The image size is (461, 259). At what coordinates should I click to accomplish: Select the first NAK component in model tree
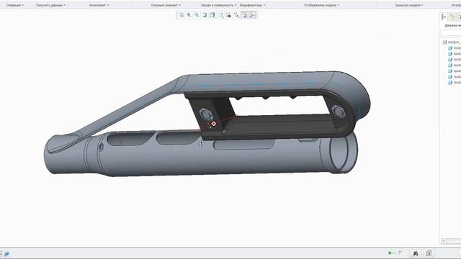[x=455, y=54]
